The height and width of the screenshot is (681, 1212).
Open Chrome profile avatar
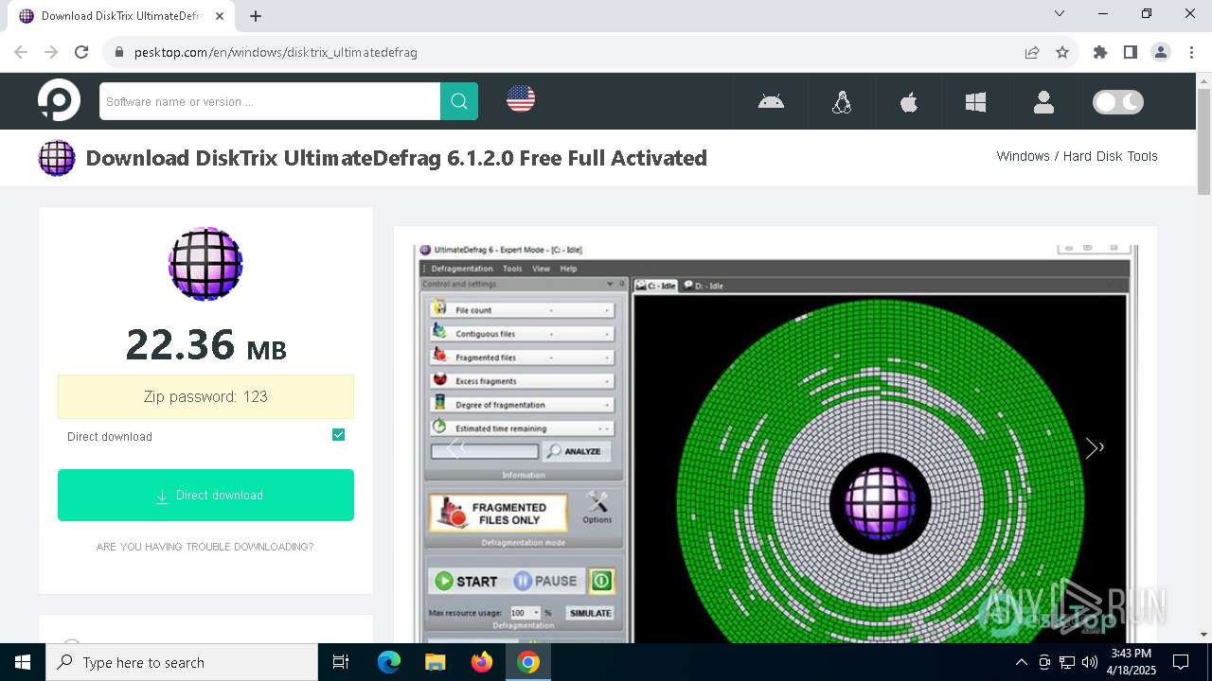click(x=1161, y=52)
